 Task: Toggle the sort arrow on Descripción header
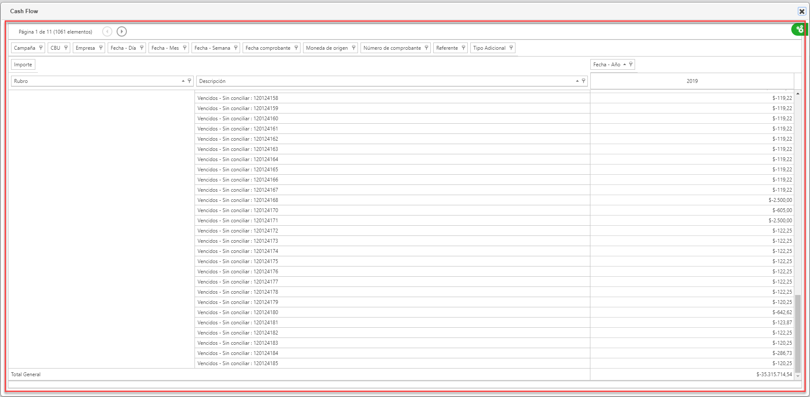tap(577, 81)
